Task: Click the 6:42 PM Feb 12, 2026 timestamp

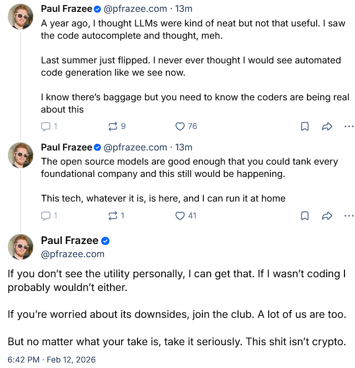Action: click(x=52, y=360)
